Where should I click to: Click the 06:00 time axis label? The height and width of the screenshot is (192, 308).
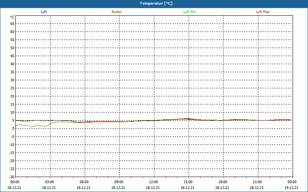pos(84,182)
